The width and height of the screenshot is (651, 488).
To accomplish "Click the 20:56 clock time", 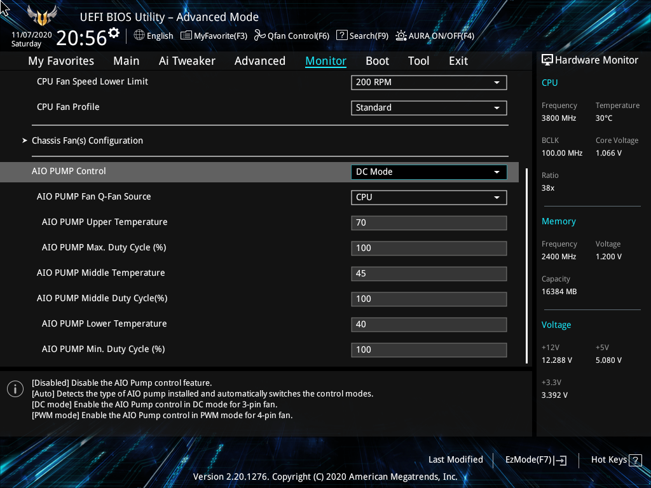I will [x=81, y=37].
